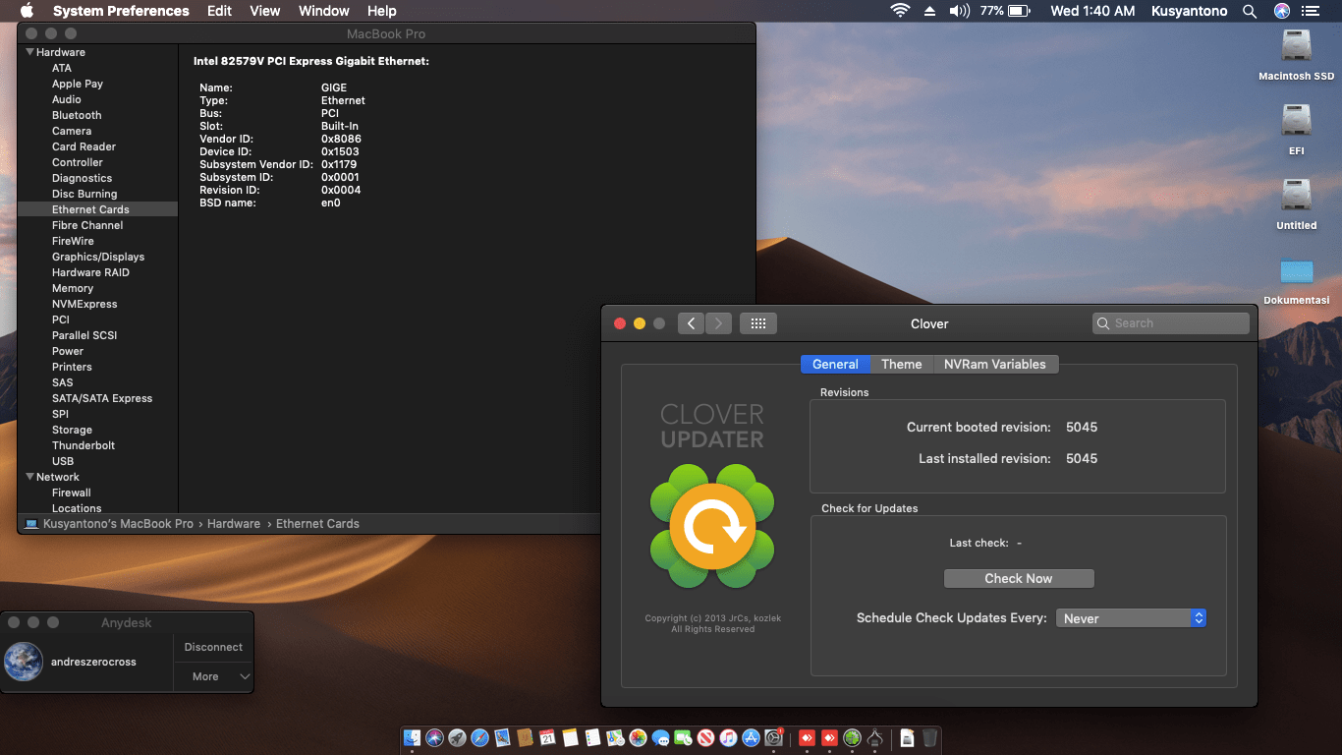This screenshot has width=1342, height=755.
Task: Open Notes app in the Dock
Action: 571,737
